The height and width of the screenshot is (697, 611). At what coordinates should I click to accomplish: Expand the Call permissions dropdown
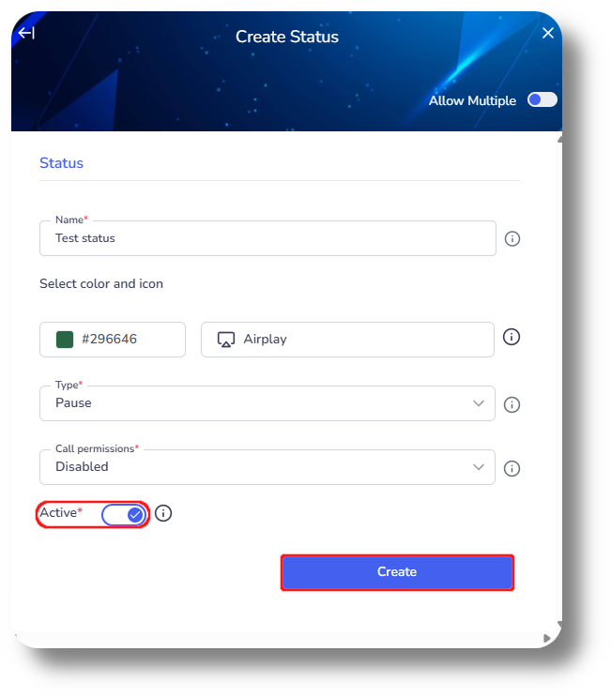click(x=267, y=467)
